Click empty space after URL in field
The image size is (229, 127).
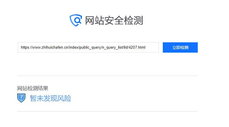click(x=152, y=47)
